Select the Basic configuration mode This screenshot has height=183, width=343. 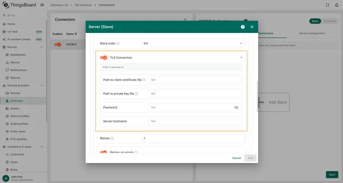coord(315,21)
